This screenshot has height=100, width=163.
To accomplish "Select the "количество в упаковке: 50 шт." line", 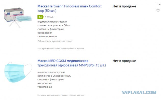I will tap(54, 25).
